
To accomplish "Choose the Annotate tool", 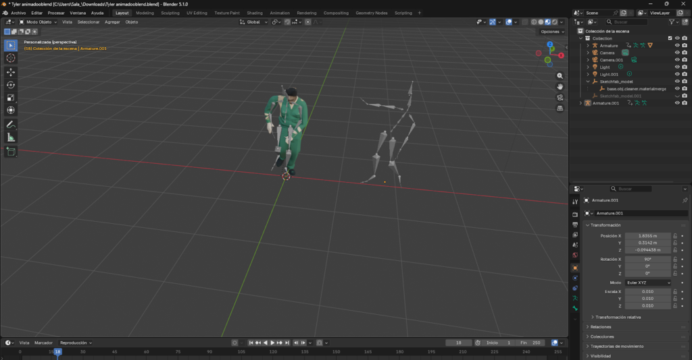I will (x=11, y=125).
